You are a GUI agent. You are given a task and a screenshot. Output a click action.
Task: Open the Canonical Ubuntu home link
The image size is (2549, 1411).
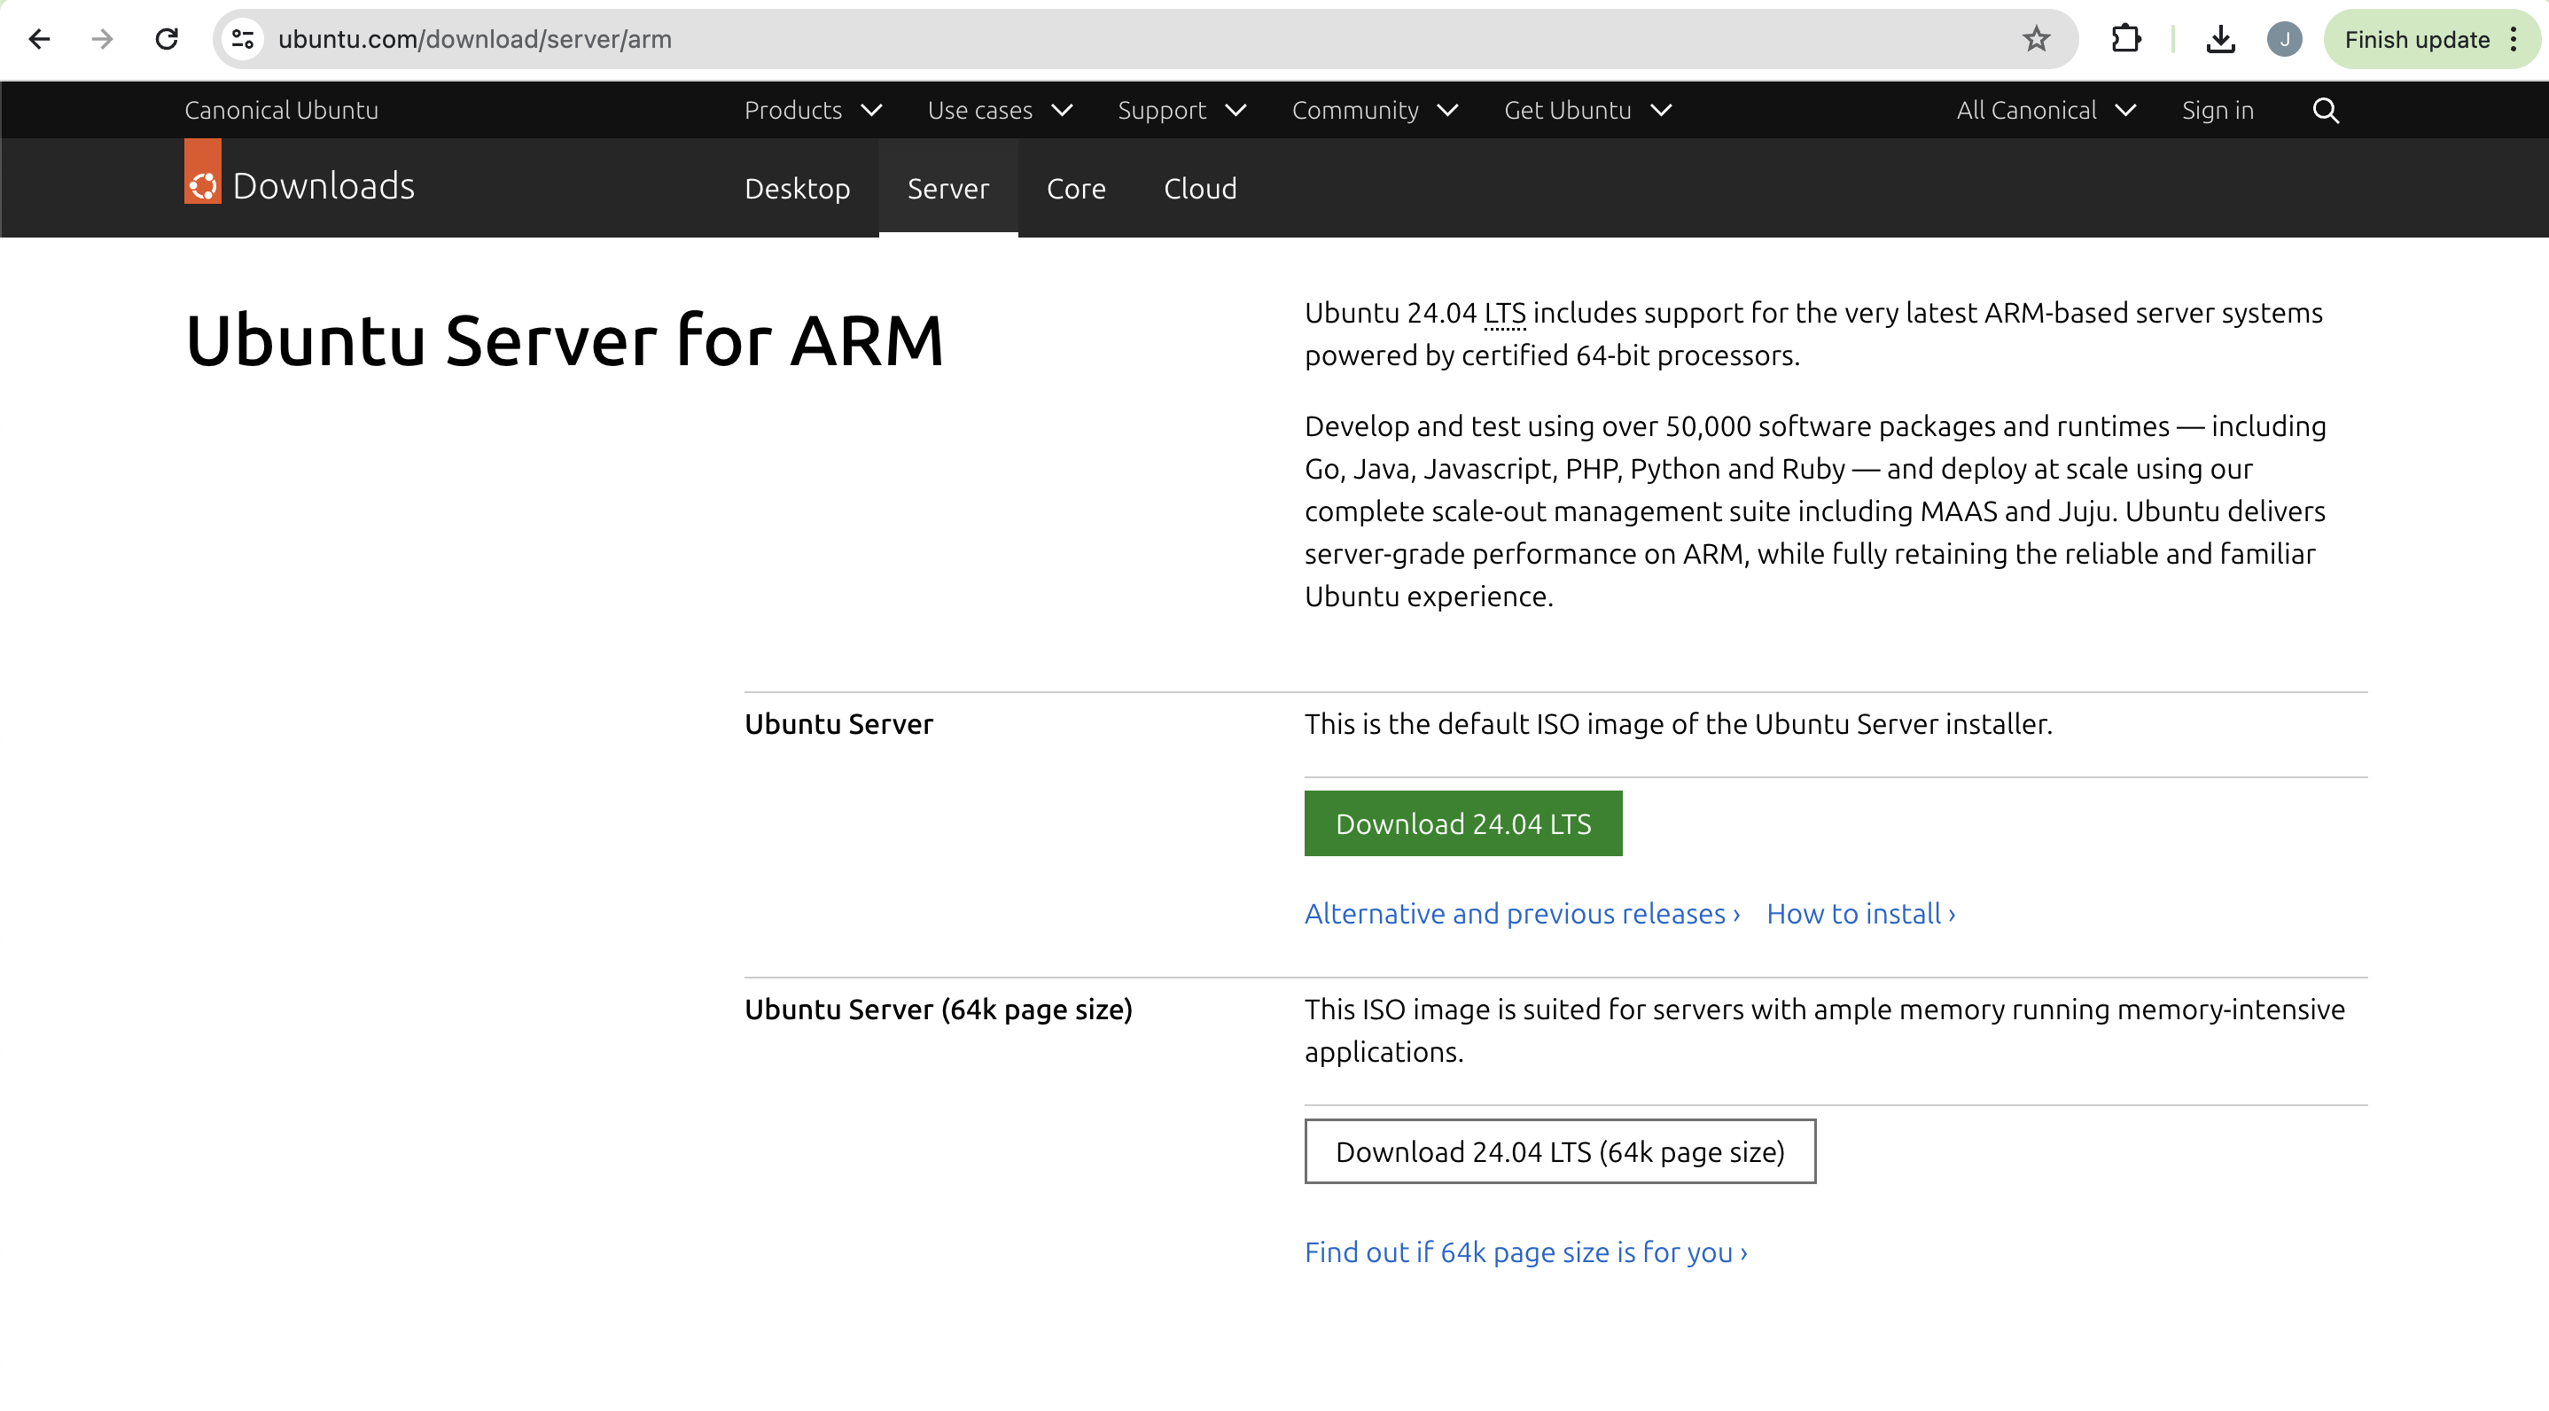281,110
